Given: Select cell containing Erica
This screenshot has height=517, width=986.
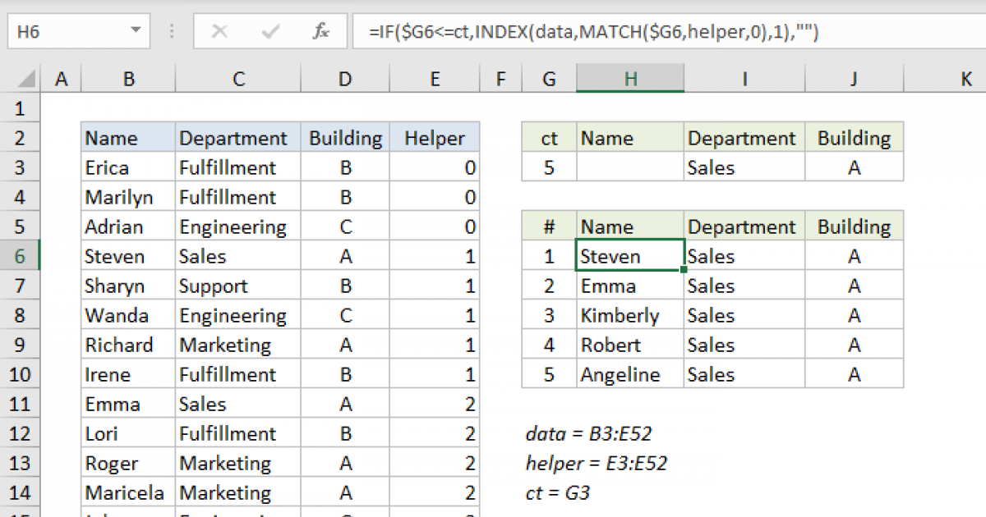Looking at the screenshot, I should click(x=128, y=167).
